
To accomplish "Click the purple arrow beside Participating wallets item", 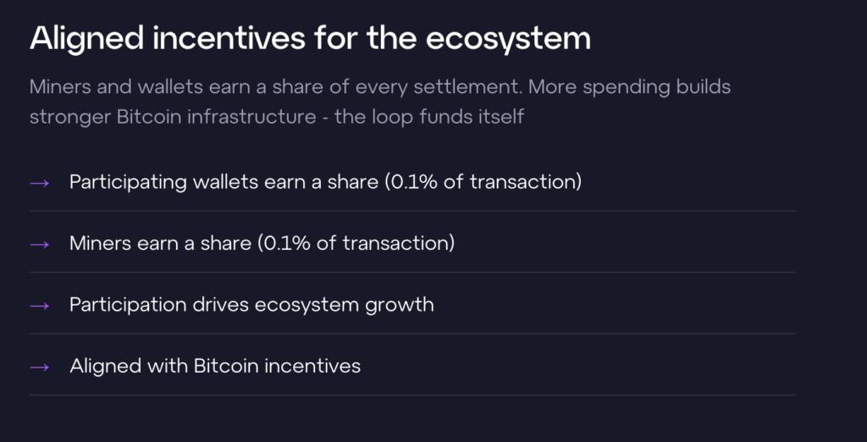I will (39, 183).
